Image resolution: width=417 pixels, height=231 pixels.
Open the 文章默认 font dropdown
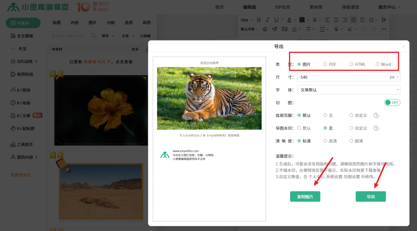pyautogui.click(x=348, y=89)
